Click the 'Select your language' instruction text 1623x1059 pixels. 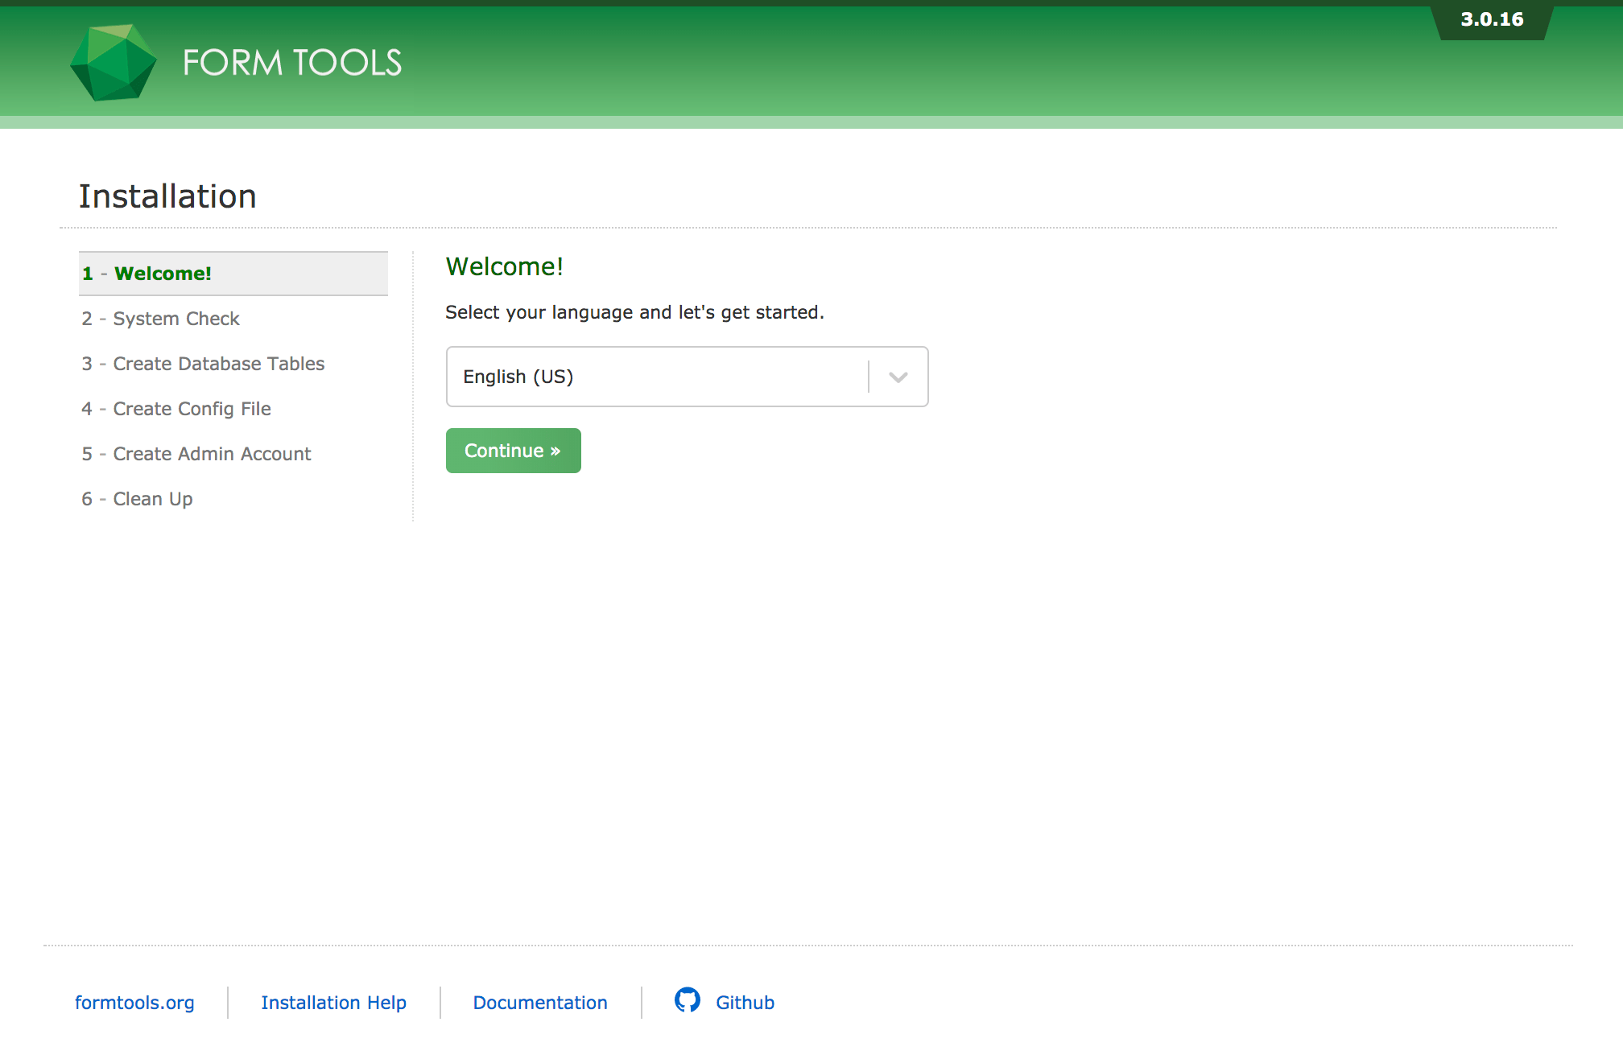(634, 312)
